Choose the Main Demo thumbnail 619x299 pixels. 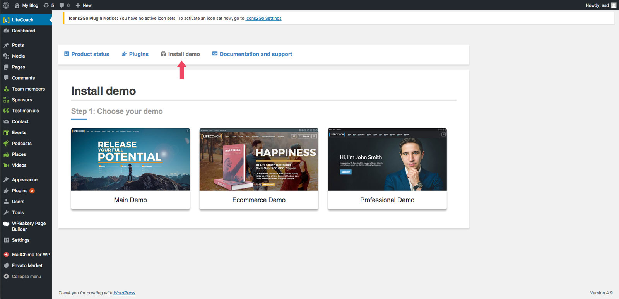(130, 159)
